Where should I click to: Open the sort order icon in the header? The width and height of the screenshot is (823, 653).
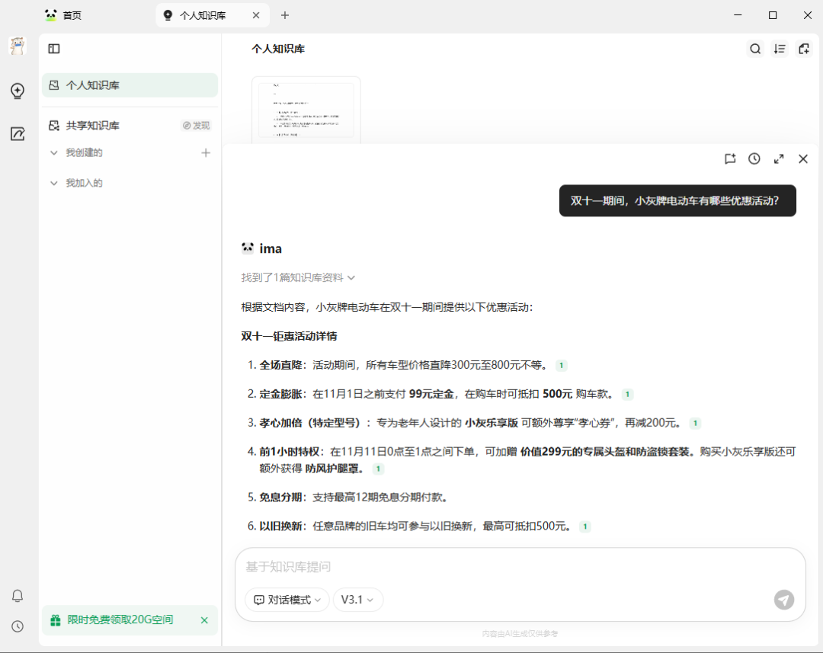tap(780, 49)
